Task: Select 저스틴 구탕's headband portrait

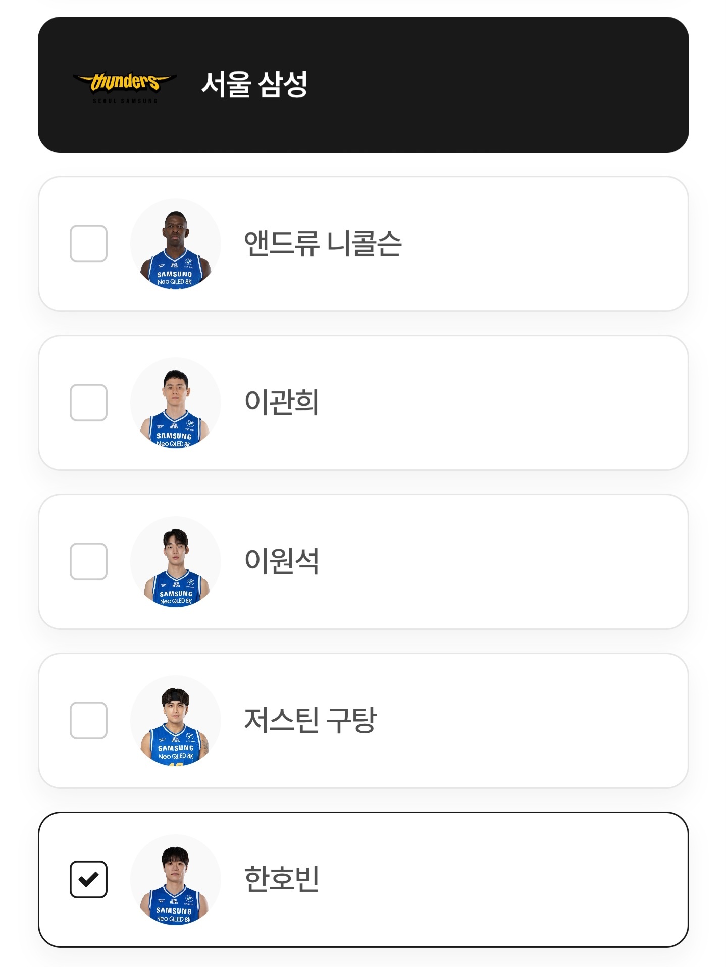Action: coord(176,720)
